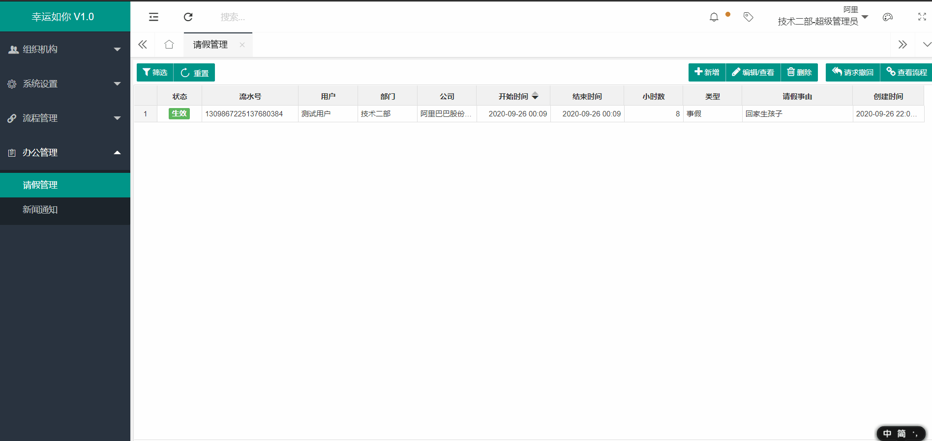Screen dimensions: 932x441
Task: Click the 部门 column header
Action: [x=388, y=96]
